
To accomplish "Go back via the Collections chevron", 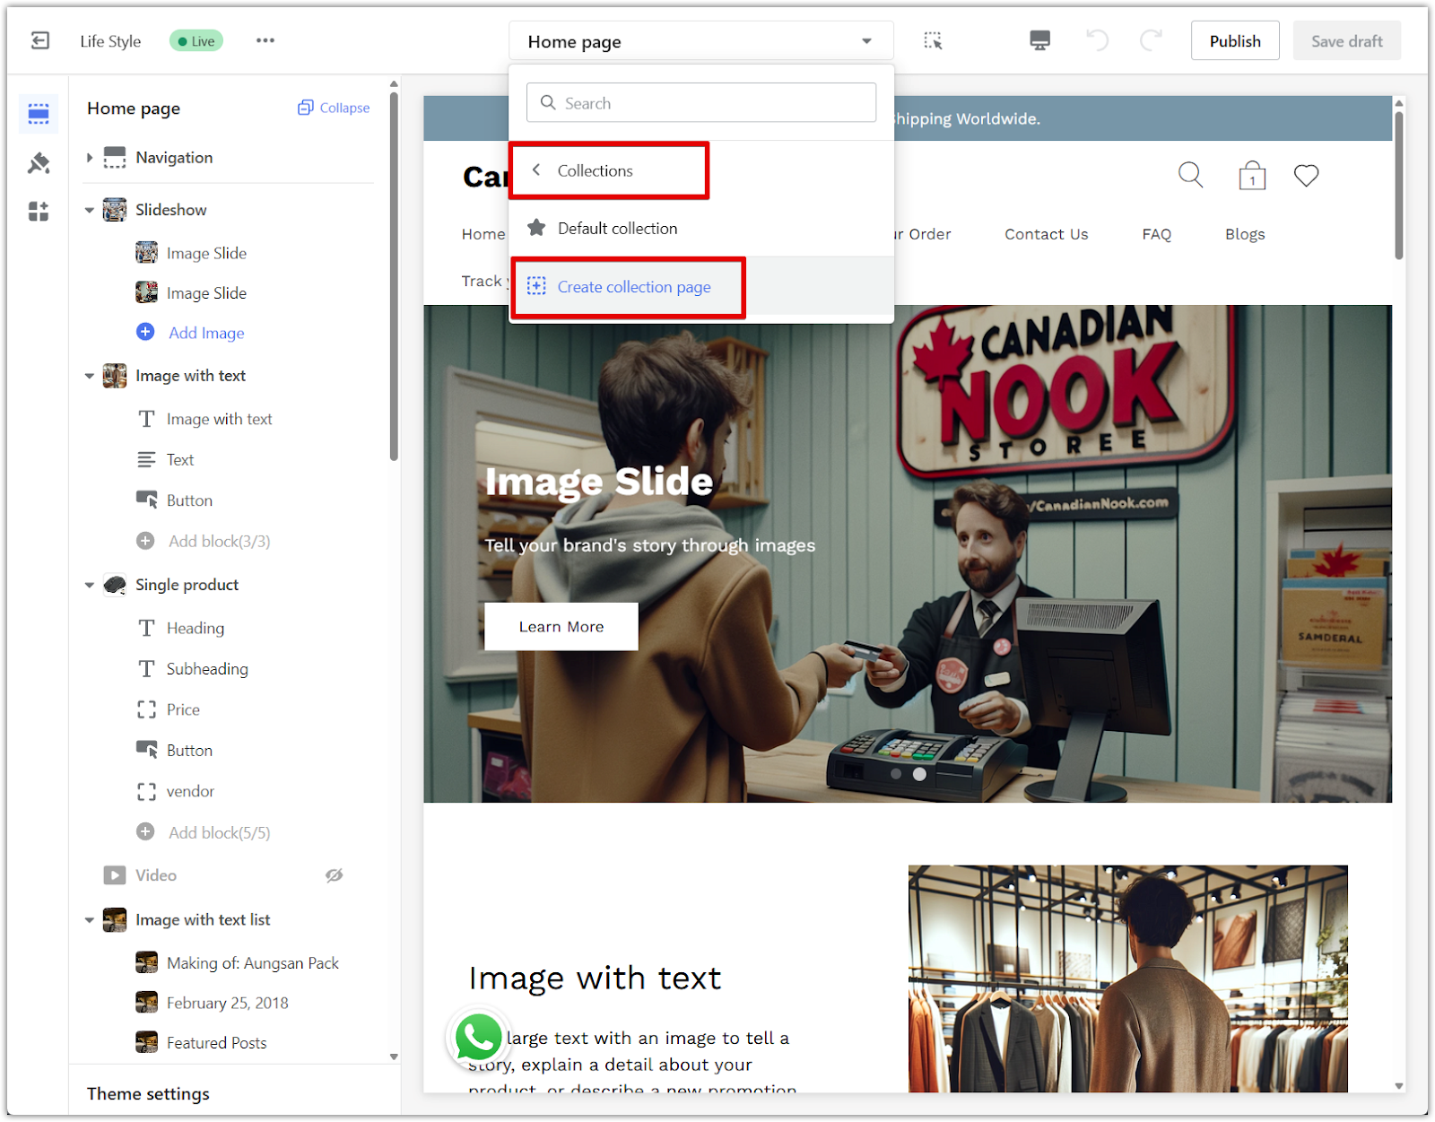I will (536, 170).
